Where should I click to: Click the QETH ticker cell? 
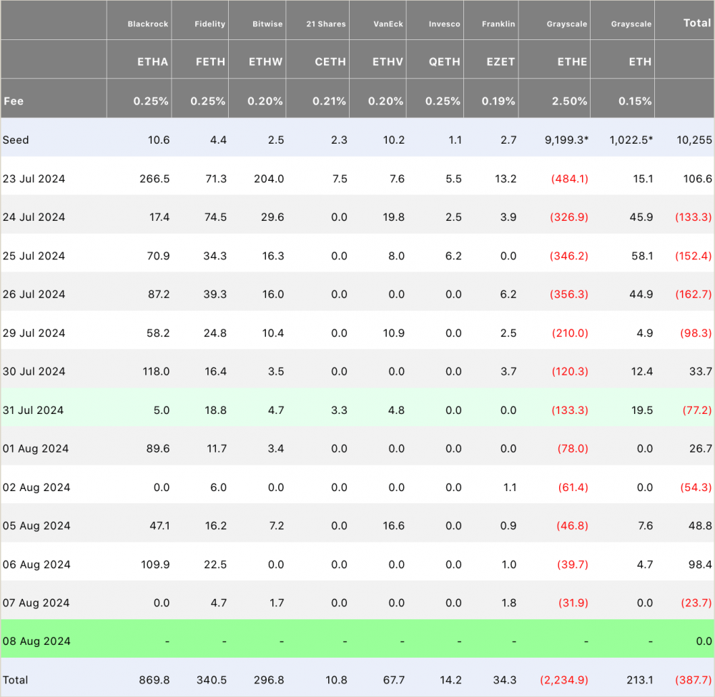pyautogui.click(x=444, y=62)
